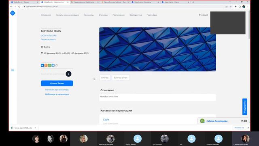Go to Каналы коммуникации in navigation
Image resolution: width=259 pixels, height=146 pixels.
click(67, 15)
